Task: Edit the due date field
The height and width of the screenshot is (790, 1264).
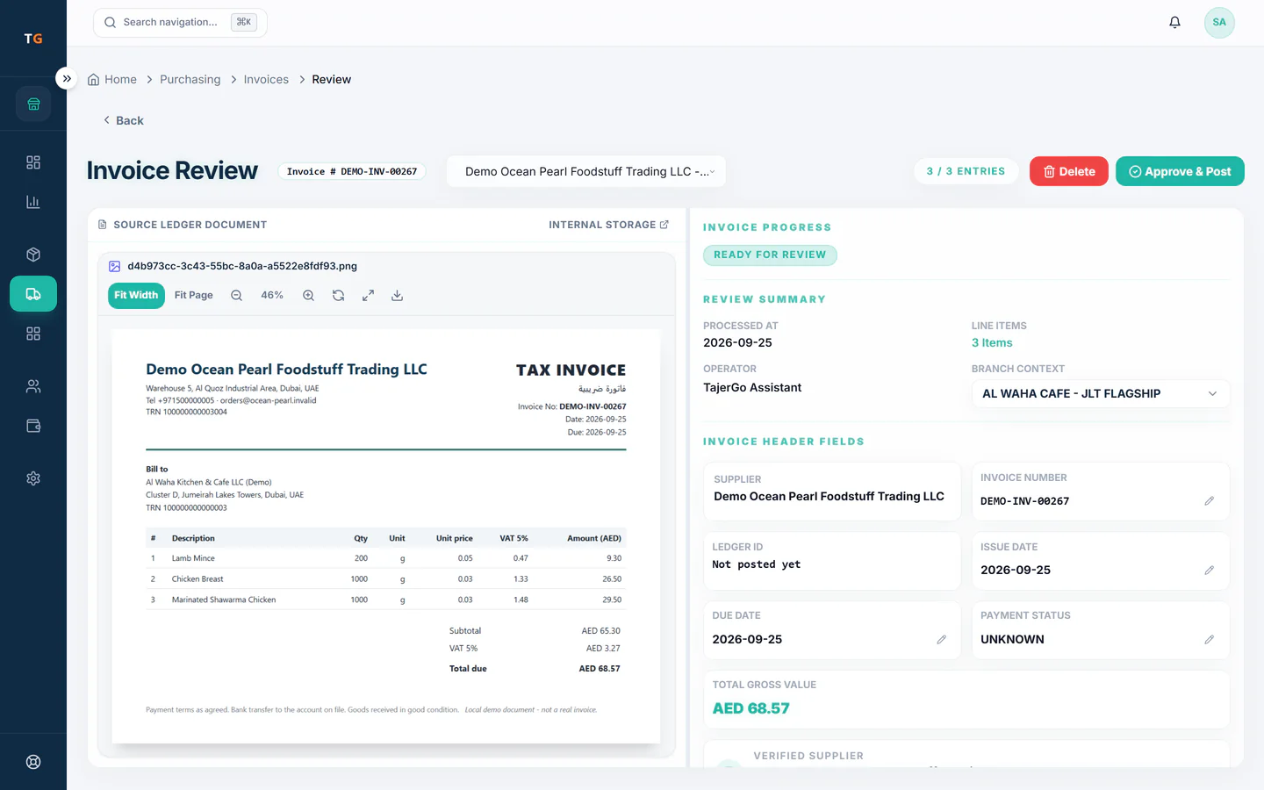Action: click(x=941, y=640)
